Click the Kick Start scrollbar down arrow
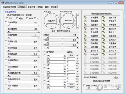 click(x=78, y=28)
